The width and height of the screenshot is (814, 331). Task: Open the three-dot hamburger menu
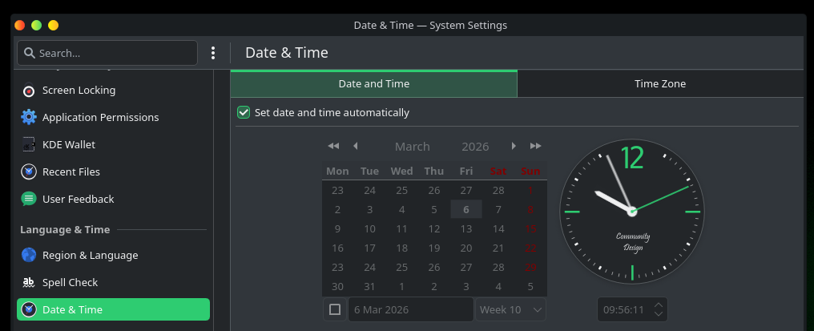pos(213,53)
